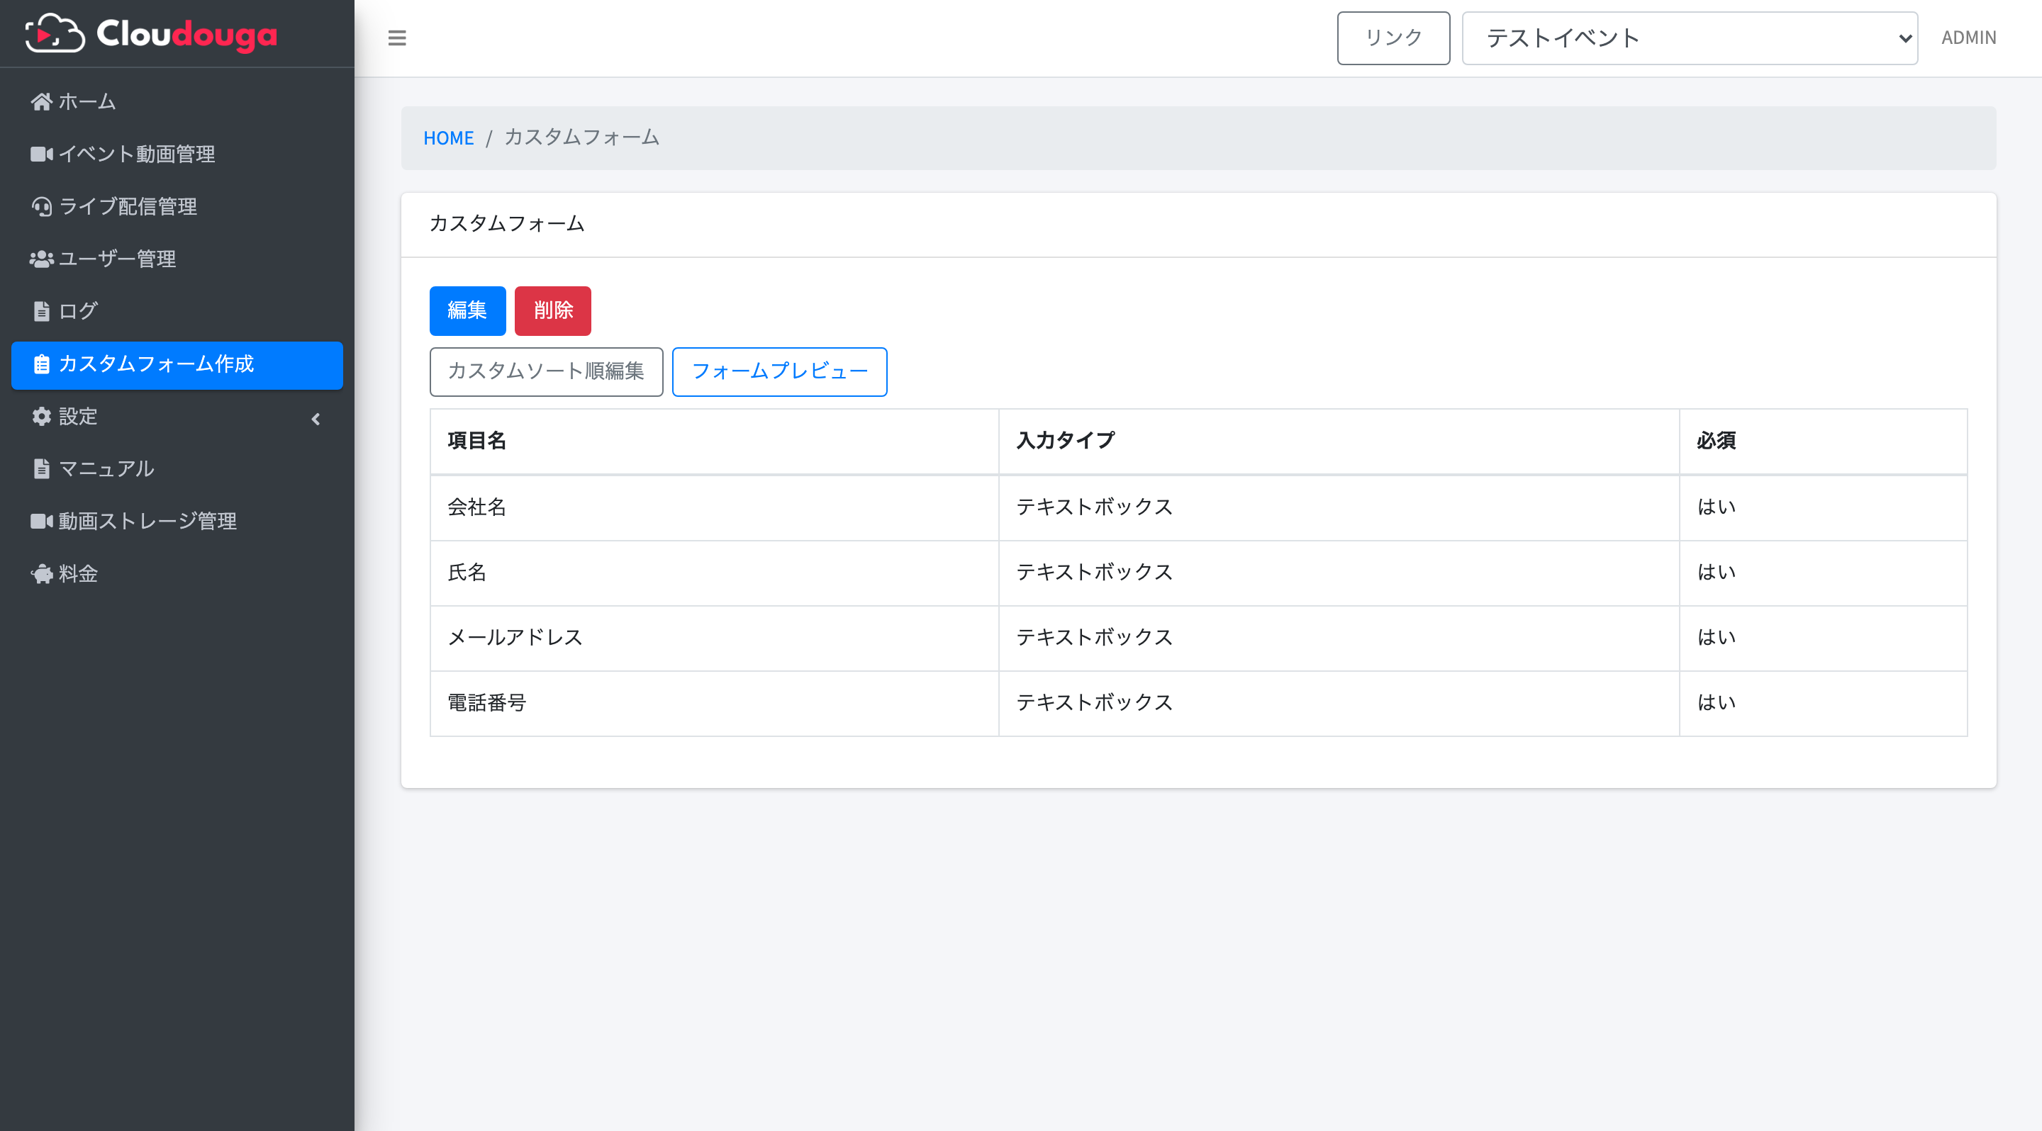
Task: Open the マニュアル menu label
Action: pos(106,468)
